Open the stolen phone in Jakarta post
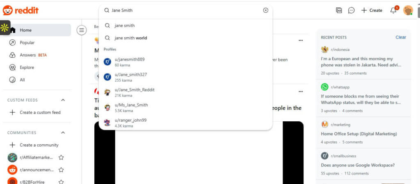This screenshot has width=420, height=184. pyautogui.click(x=361, y=62)
